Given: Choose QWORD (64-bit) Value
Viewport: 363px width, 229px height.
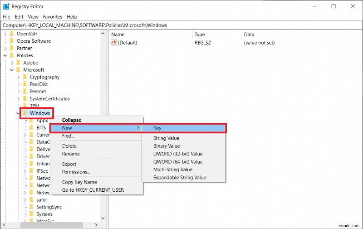Looking at the screenshot, I should tap(184, 162).
